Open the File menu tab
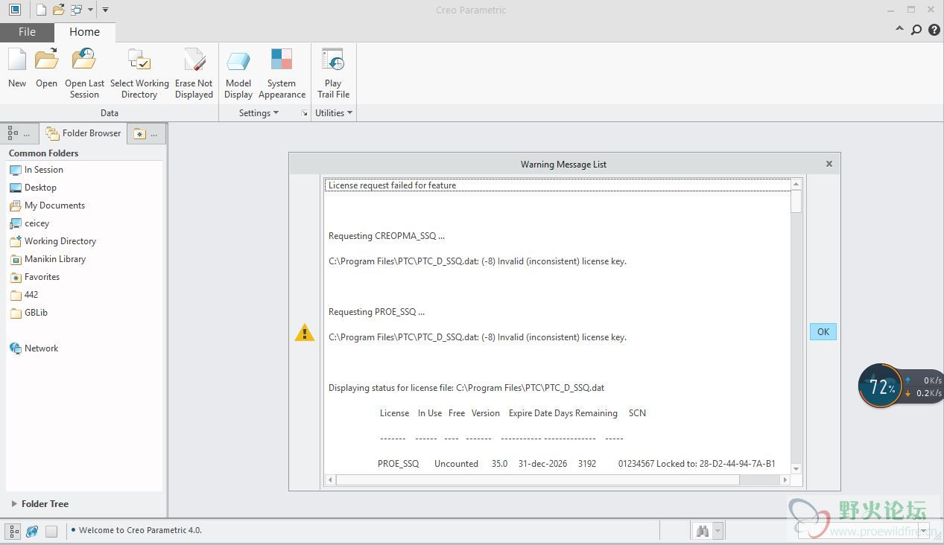944x545 pixels. pos(27,32)
